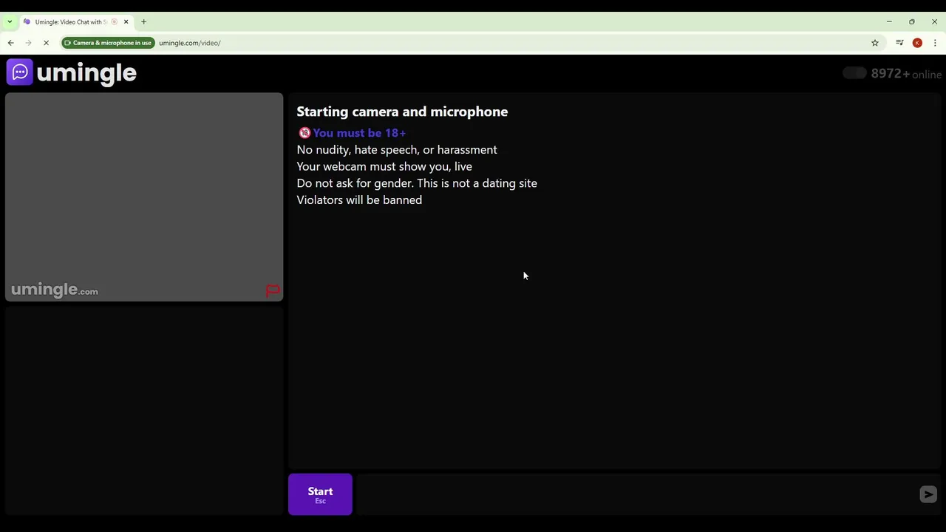Viewport: 946px width, 532px height.
Task: Open the K profile avatar menu
Action: point(917,43)
